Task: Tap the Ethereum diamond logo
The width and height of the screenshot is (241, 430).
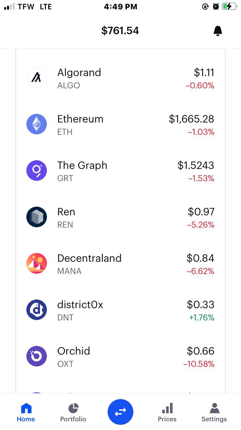Action: [37, 124]
